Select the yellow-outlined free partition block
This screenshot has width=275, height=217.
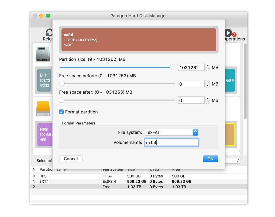click(x=230, y=134)
